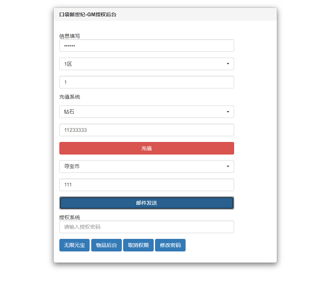Expand the server region dropdown showing 1区
The image size is (324, 287).
point(147,64)
